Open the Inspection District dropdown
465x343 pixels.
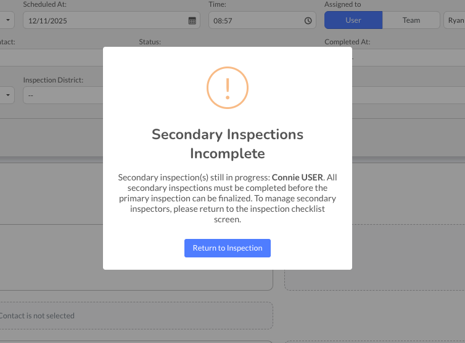pos(62,95)
